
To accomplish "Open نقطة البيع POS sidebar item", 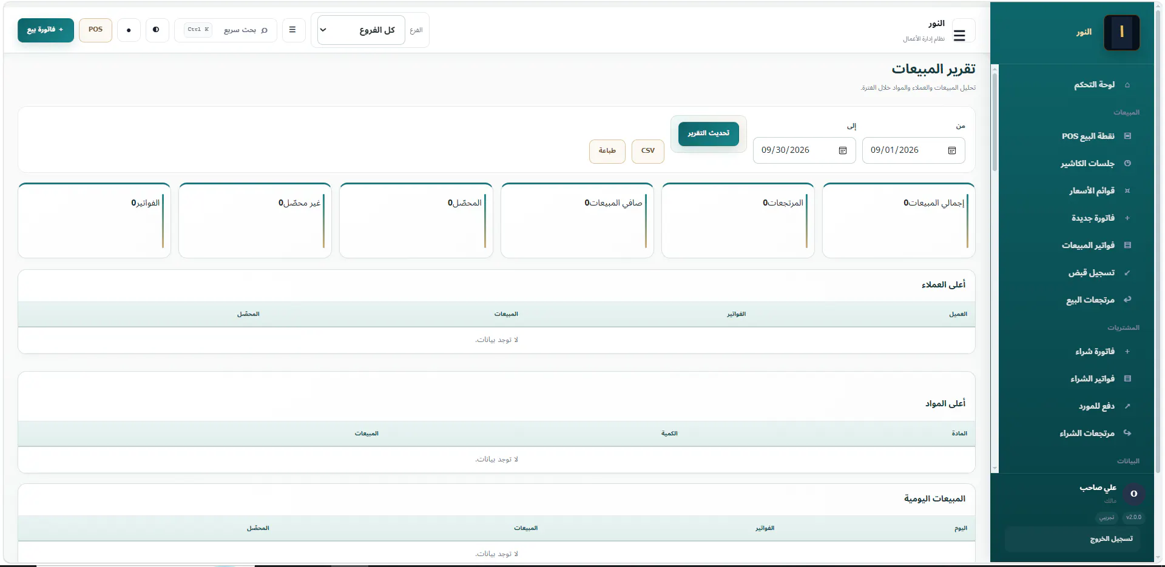I will (1089, 136).
